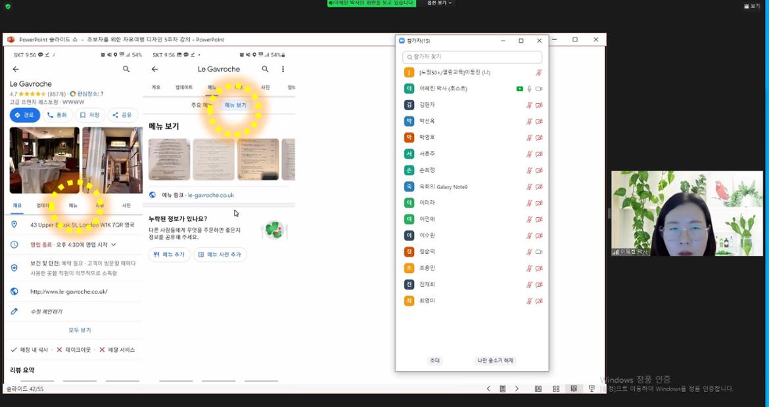Select the 사진 tab under the restaurant photos
Viewport: 769px width, 407px height.
click(x=126, y=205)
